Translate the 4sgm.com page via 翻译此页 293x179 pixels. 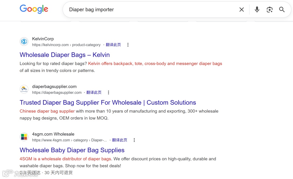120,140
